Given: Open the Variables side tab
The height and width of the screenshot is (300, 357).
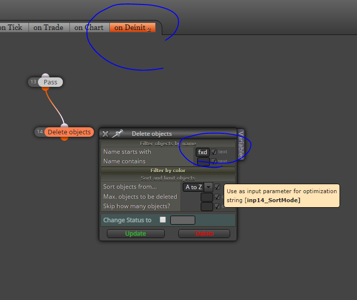Looking at the screenshot, I should point(241,145).
